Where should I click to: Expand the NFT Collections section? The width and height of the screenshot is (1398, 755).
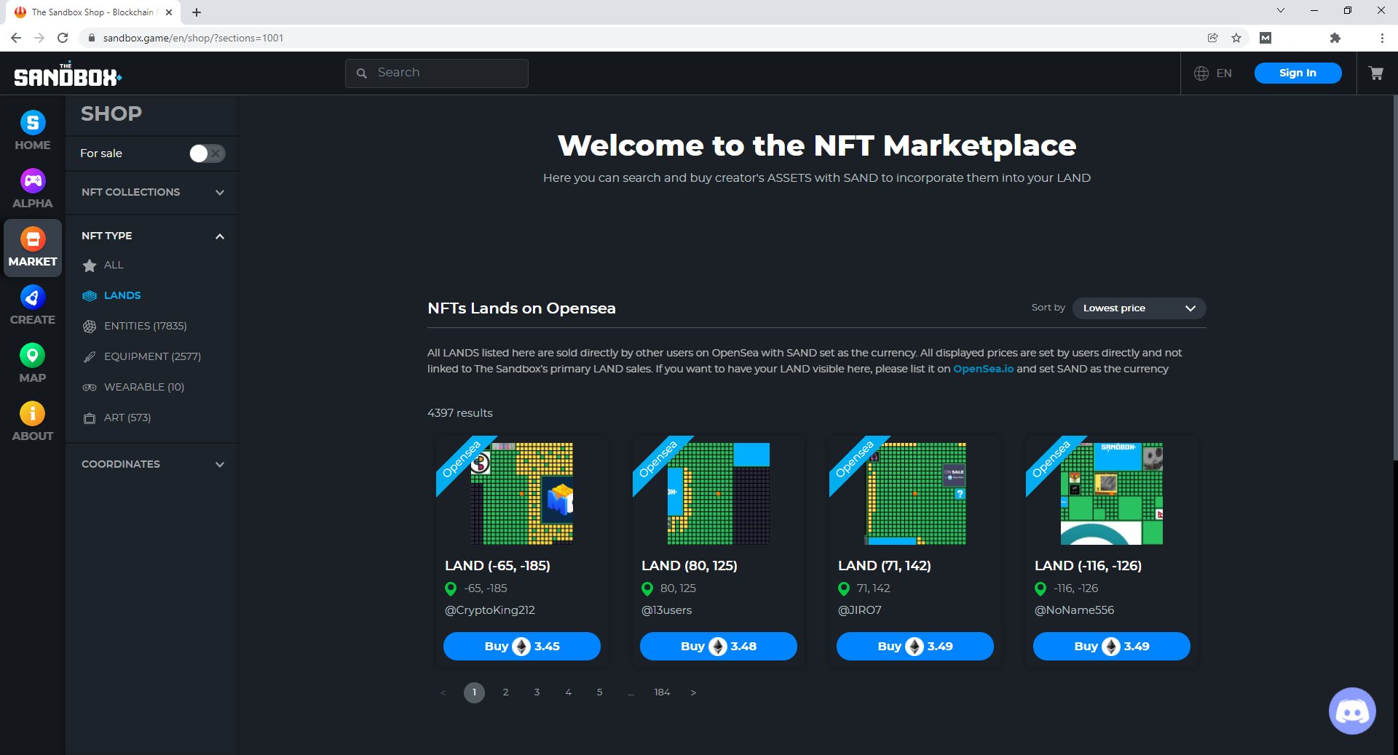pos(152,192)
